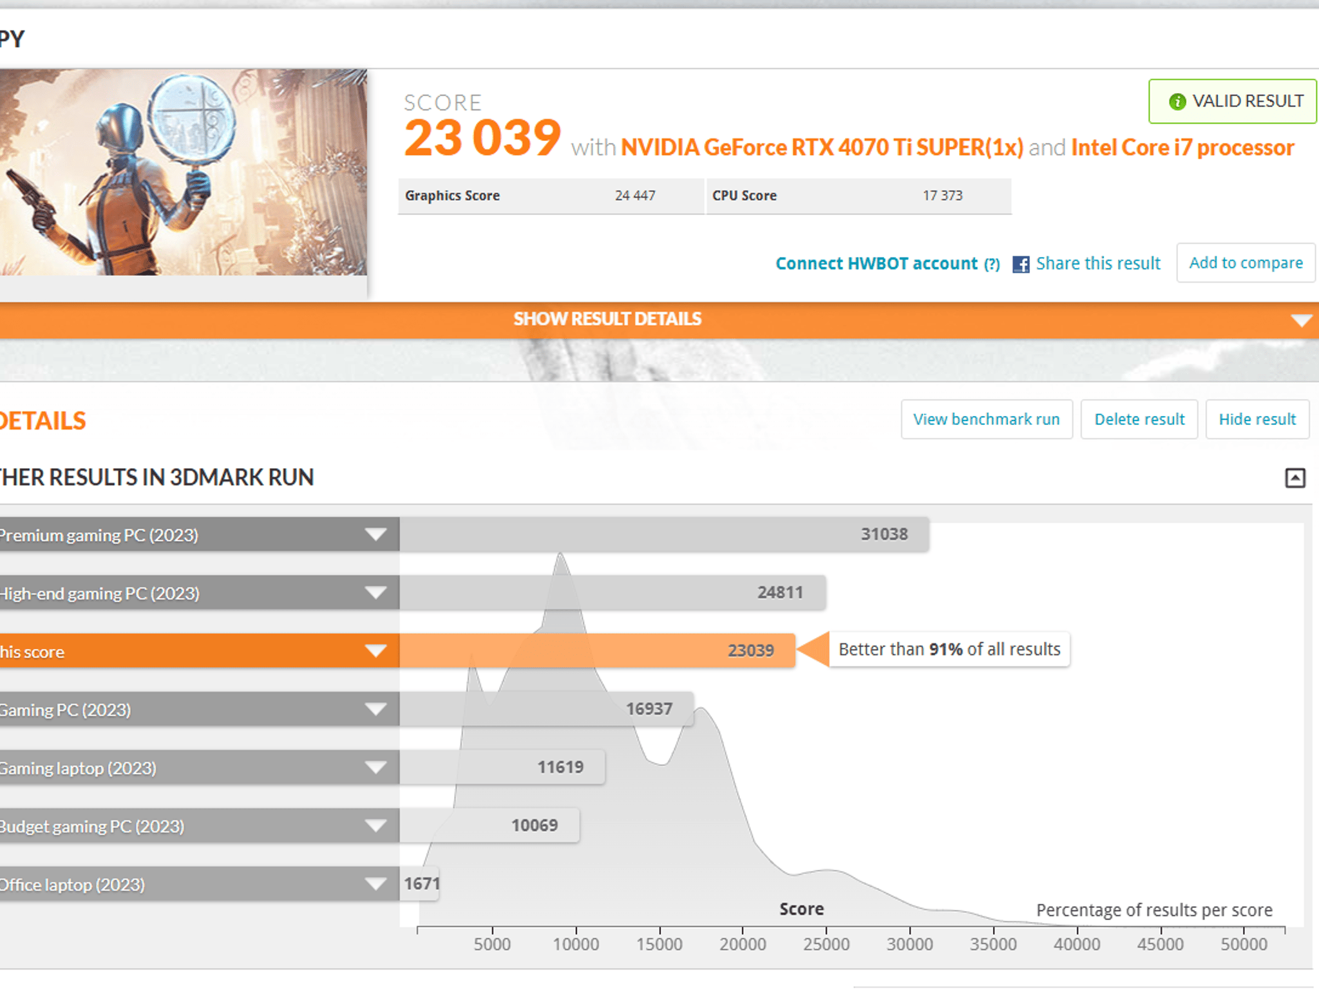The height and width of the screenshot is (989, 1319).
Task: Click the benchmark artwork thumbnail image
Action: pos(183,173)
